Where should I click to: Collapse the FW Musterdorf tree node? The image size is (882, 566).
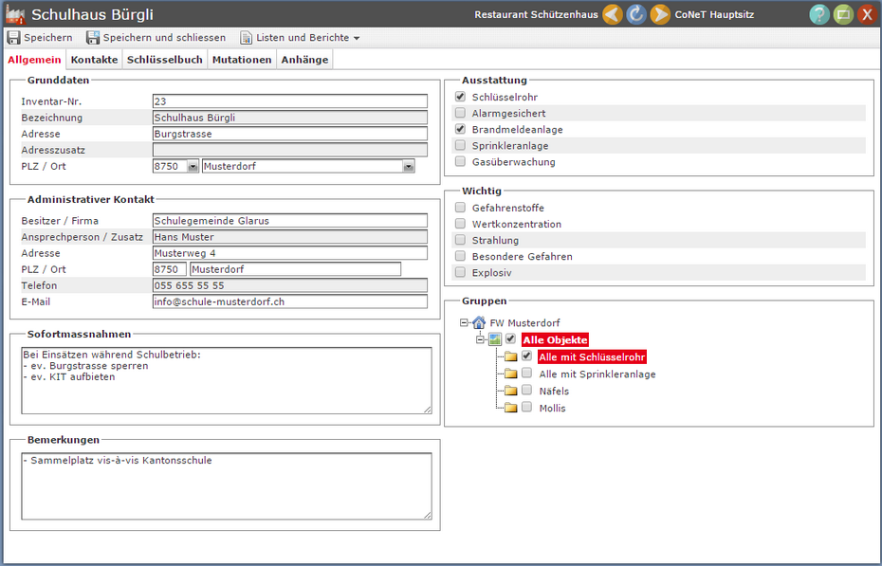(464, 323)
